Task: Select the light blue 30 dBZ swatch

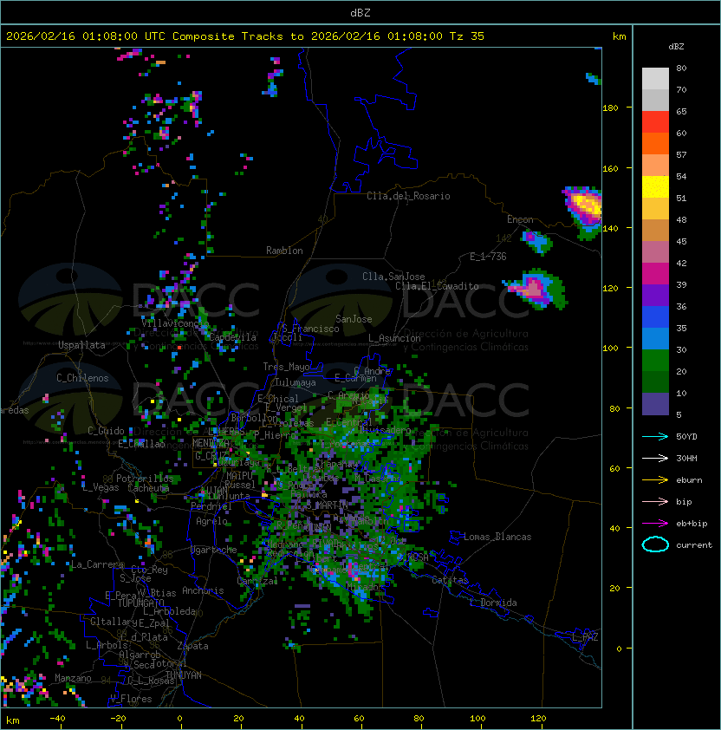Action: [655, 339]
